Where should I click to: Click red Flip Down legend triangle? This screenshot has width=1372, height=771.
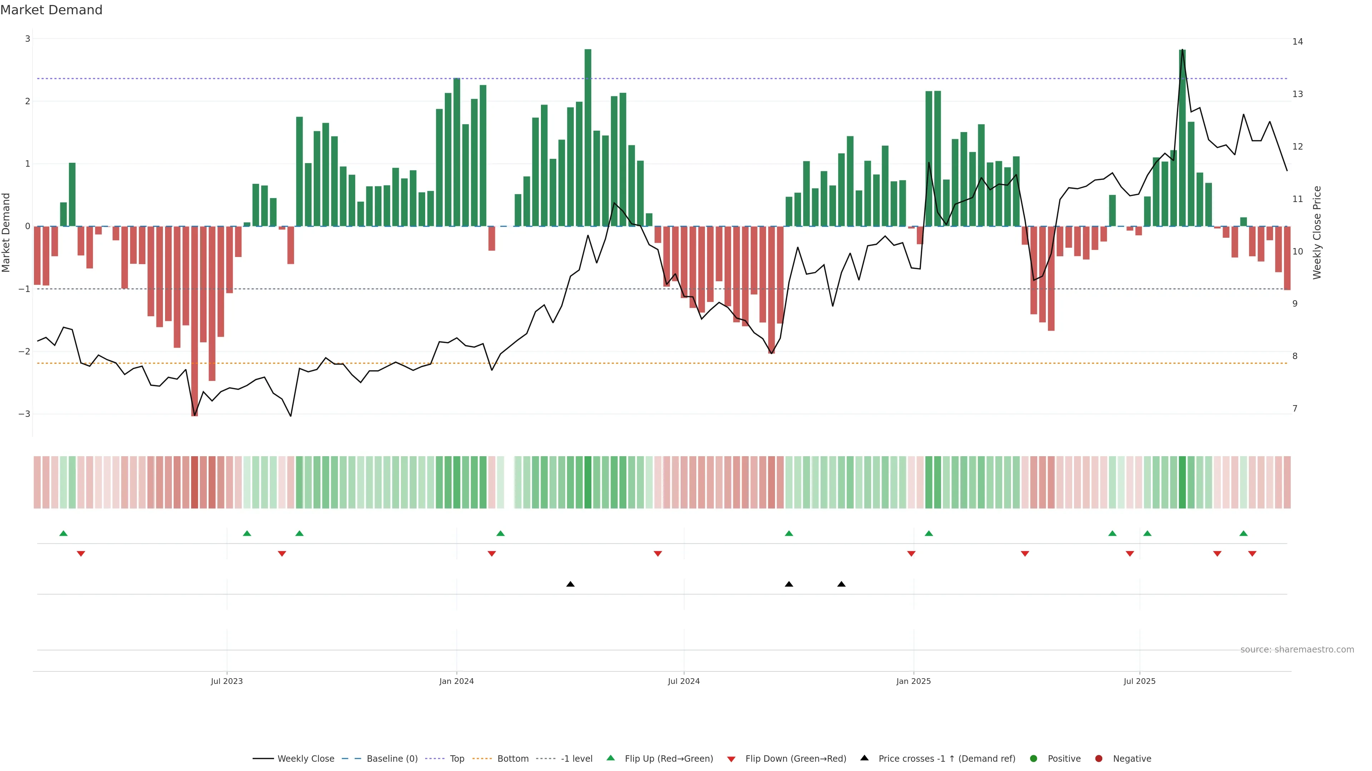[731, 759]
